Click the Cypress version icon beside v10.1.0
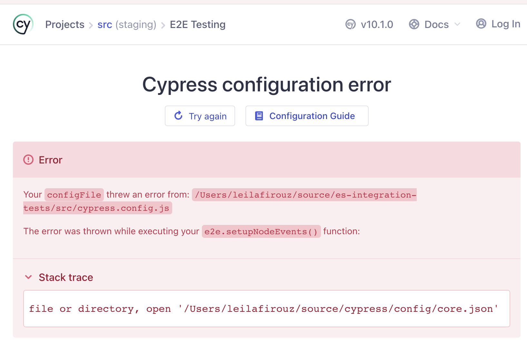The width and height of the screenshot is (527, 343). click(x=351, y=24)
